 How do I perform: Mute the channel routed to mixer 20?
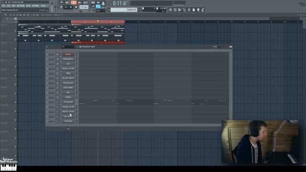(47, 64)
